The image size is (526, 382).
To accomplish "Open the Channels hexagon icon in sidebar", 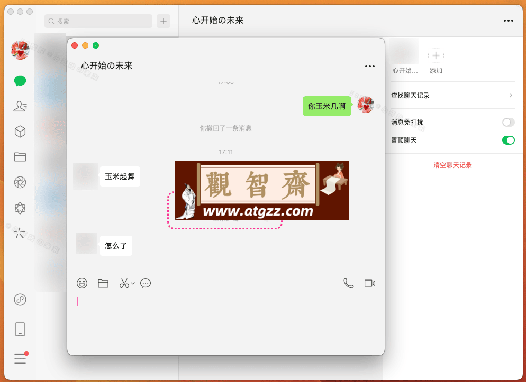I will pyautogui.click(x=20, y=208).
